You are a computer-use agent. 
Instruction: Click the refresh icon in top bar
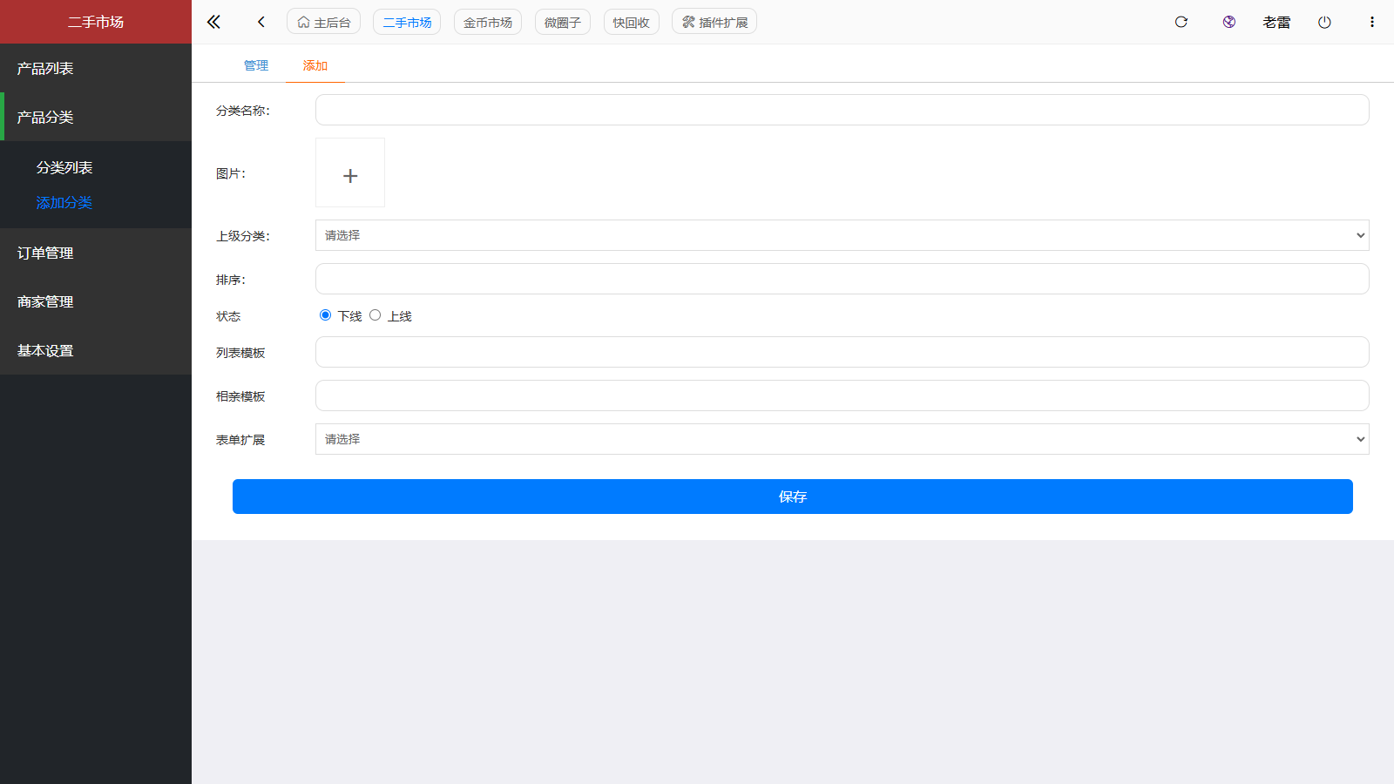pyautogui.click(x=1181, y=22)
